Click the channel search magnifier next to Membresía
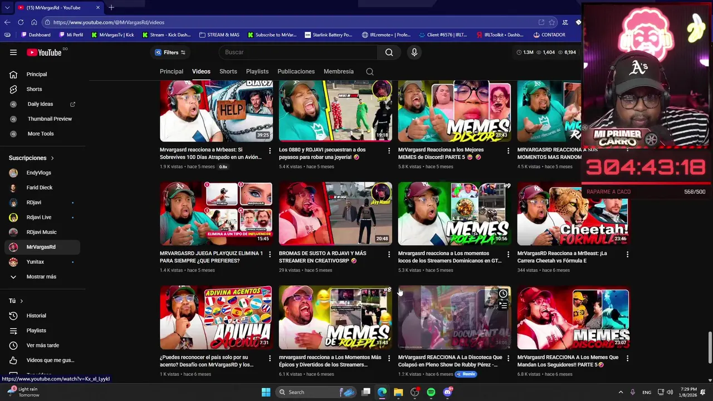The height and width of the screenshot is (401, 713). click(370, 71)
